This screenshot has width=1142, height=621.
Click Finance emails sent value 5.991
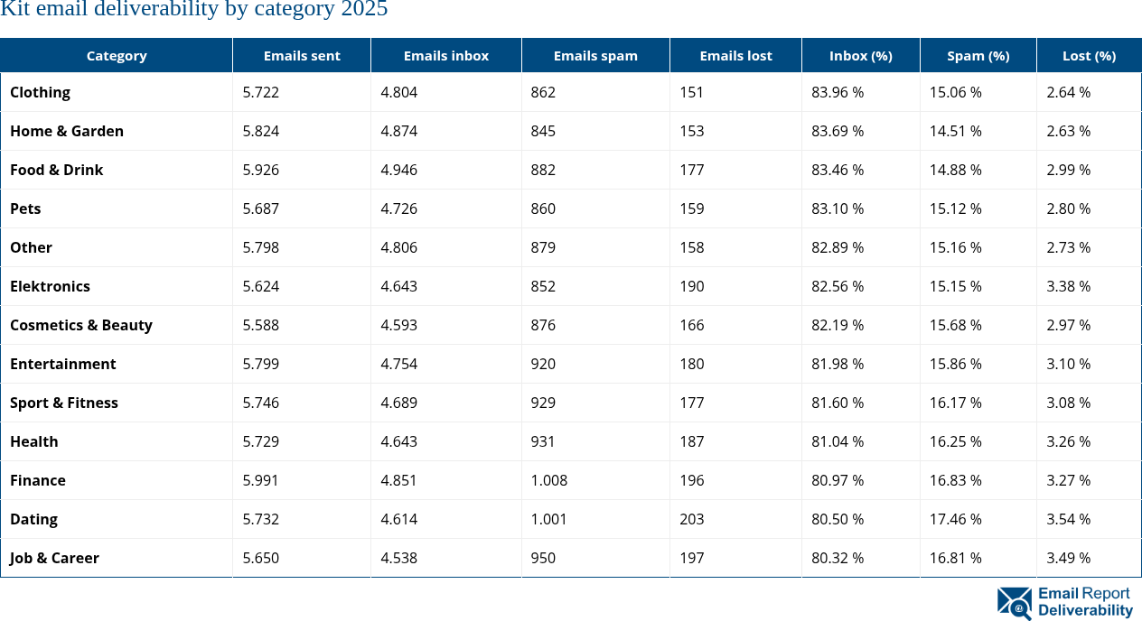pos(261,480)
